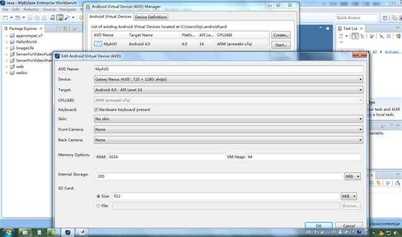Select the web project in Package Explorer
Image resolution: width=402 pixels, height=237 pixels.
20,67
